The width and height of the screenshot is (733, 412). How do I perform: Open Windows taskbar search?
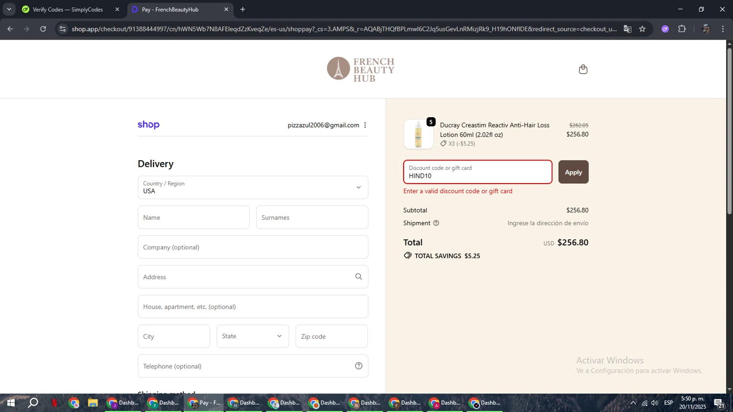pyautogui.click(x=33, y=403)
